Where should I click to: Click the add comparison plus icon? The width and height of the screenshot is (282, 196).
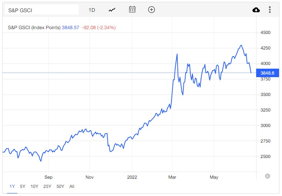pyautogui.click(x=151, y=10)
